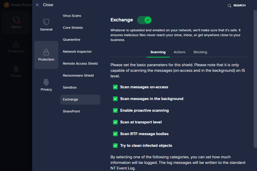The height and width of the screenshot is (171, 257).
Task: Open Virus Scans settings
Action: tap(72, 16)
